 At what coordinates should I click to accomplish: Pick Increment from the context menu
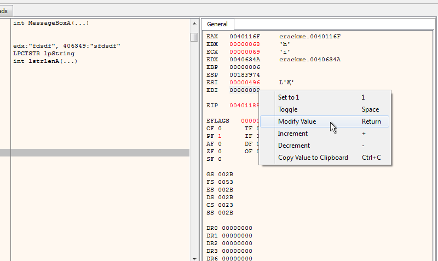tap(292, 134)
